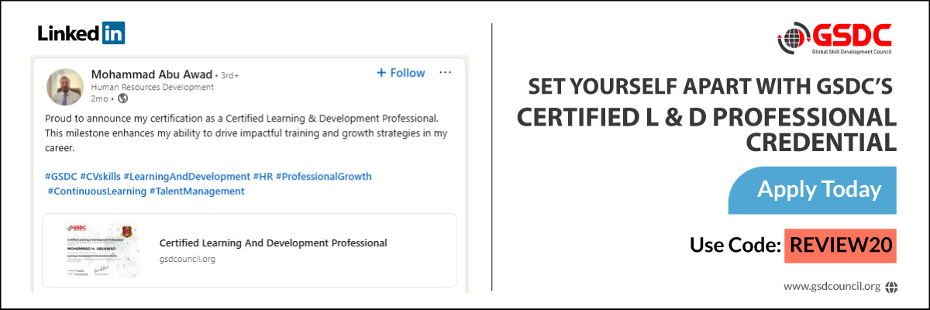This screenshot has height=310, width=930.
Task: Open the #GSDC hashtag
Action: click(60, 177)
